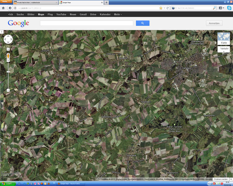Click the Problem melden link
Viewport: 233px width, 186px height.
(x=221, y=179)
